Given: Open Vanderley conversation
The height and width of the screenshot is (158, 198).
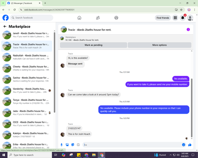Looking at the screenshot, I should 27,90.
